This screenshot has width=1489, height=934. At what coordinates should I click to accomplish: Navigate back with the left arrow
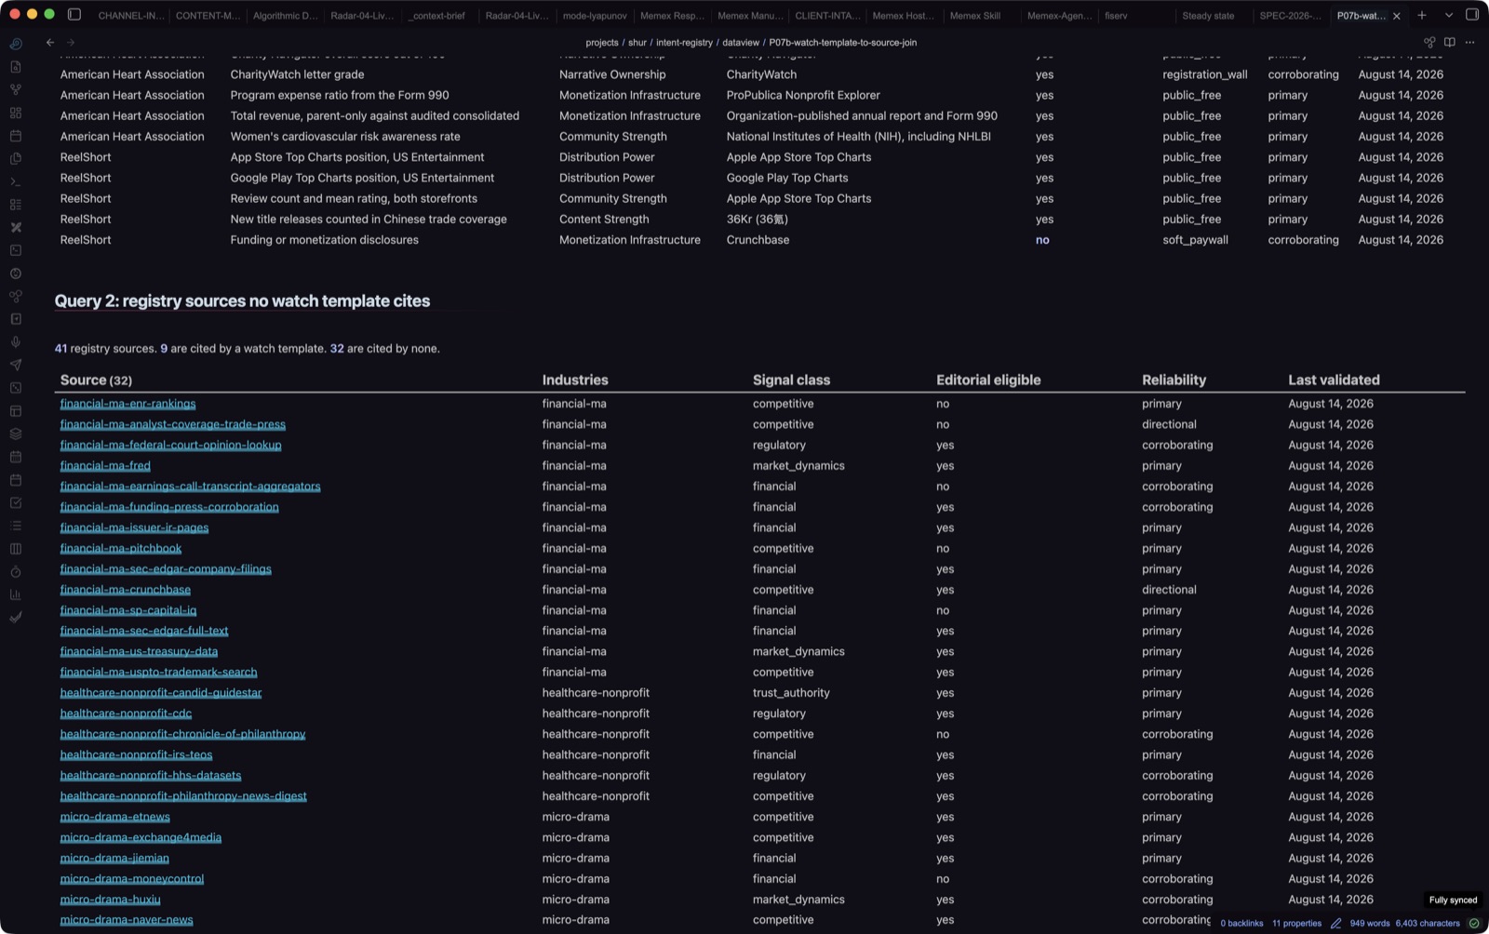pos(50,42)
